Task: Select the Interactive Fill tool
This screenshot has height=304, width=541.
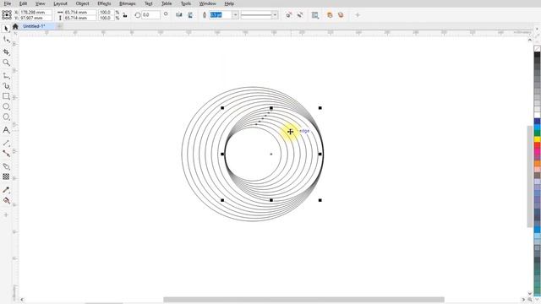Action: (6, 200)
